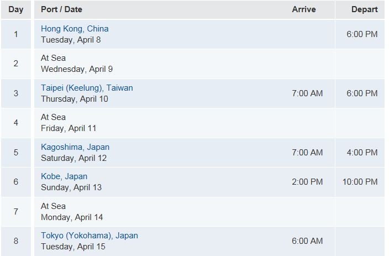
Task: Select the At Sea Monday, April 14 row
Action: click(193, 212)
